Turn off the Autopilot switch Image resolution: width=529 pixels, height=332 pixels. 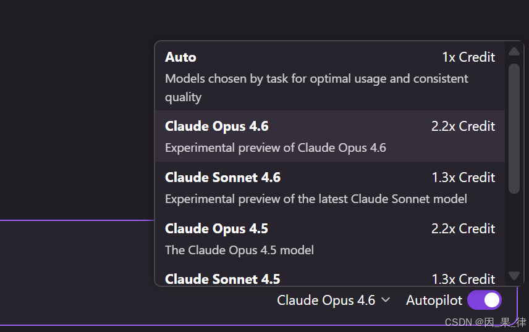[x=484, y=301]
